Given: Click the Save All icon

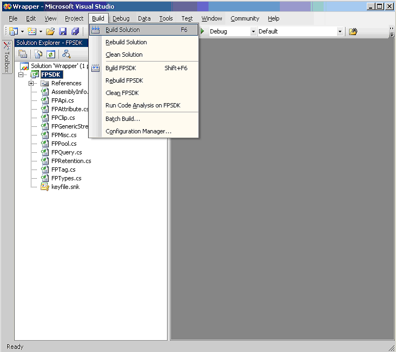Looking at the screenshot, I should click(75, 31).
